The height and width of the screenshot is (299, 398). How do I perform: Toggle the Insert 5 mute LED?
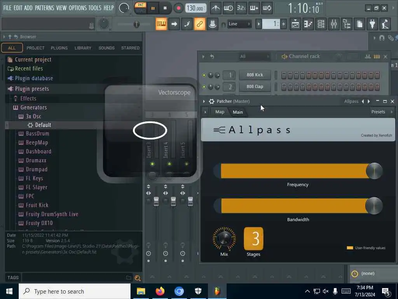[x=186, y=164]
